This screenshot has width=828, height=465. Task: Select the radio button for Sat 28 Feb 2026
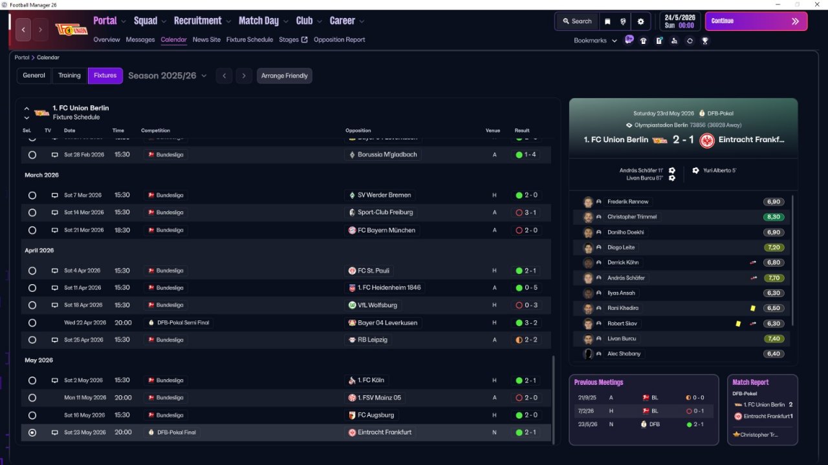coord(32,155)
